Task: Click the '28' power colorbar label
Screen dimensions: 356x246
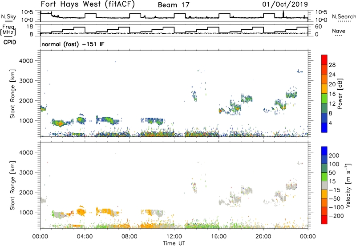Action: point(332,65)
